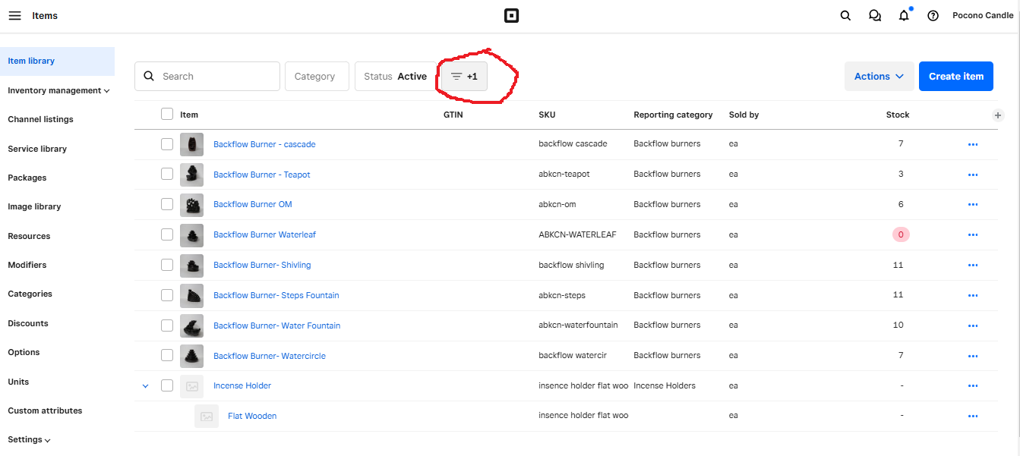Viewport: 1020px width, 456px height.
Task: Open Custom attributes in sidebar
Action: click(x=45, y=410)
